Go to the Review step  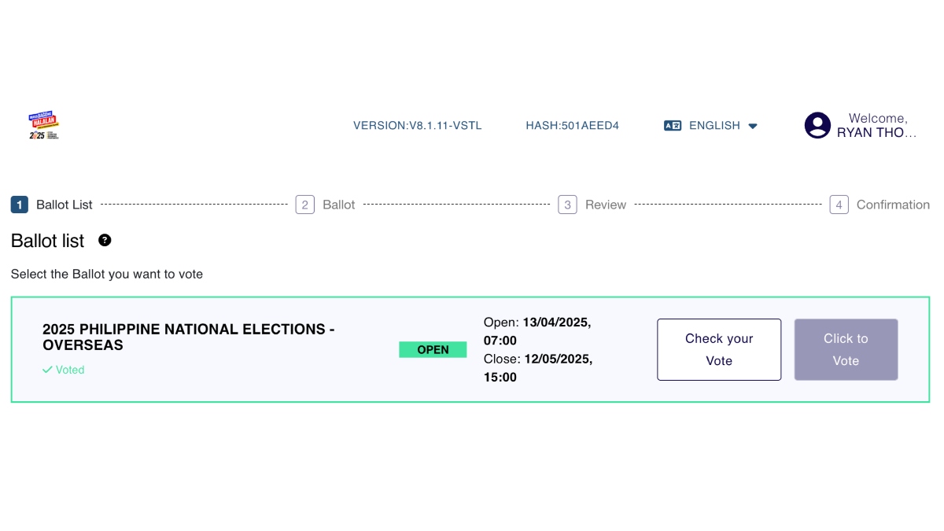(x=606, y=205)
